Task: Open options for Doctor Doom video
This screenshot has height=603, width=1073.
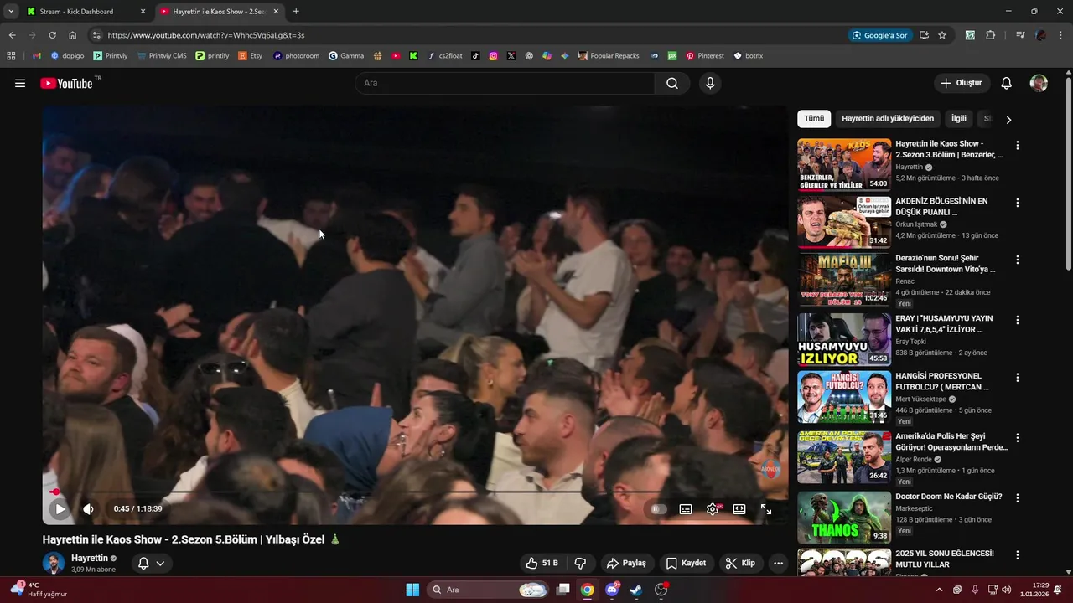Action: click(x=1018, y=497)
